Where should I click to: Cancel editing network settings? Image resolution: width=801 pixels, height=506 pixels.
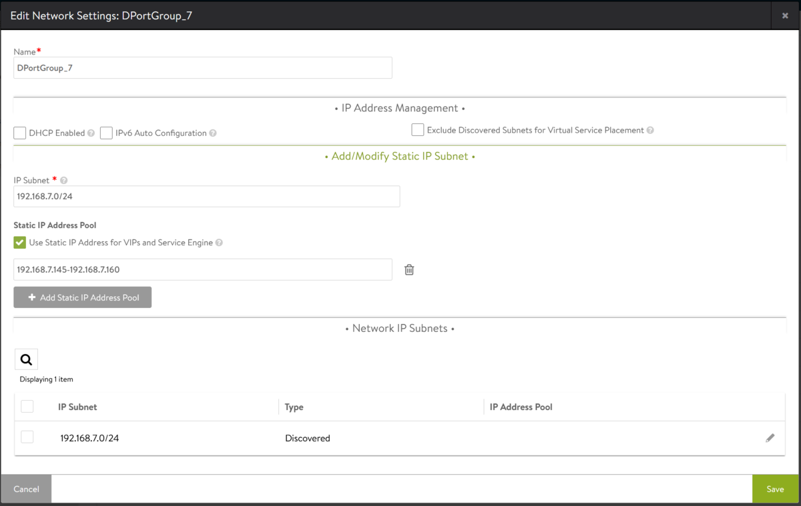tap(26, 489)
